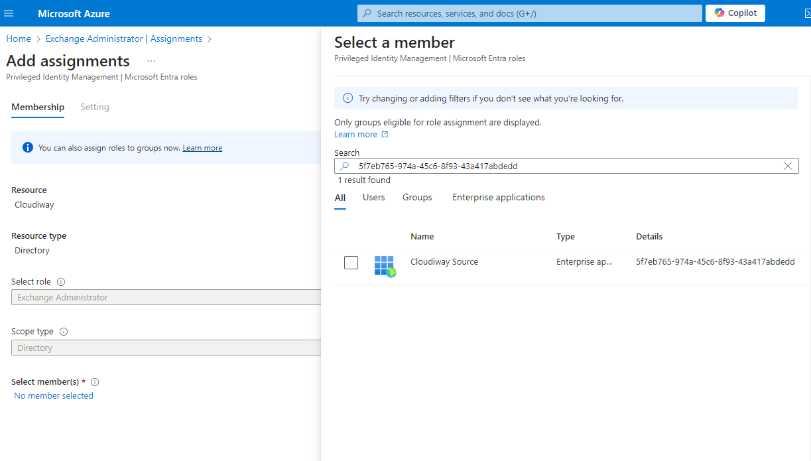The image size is (811, 461).
Task: Click the Scope type info icon
Action: click(x=64, y=332)
